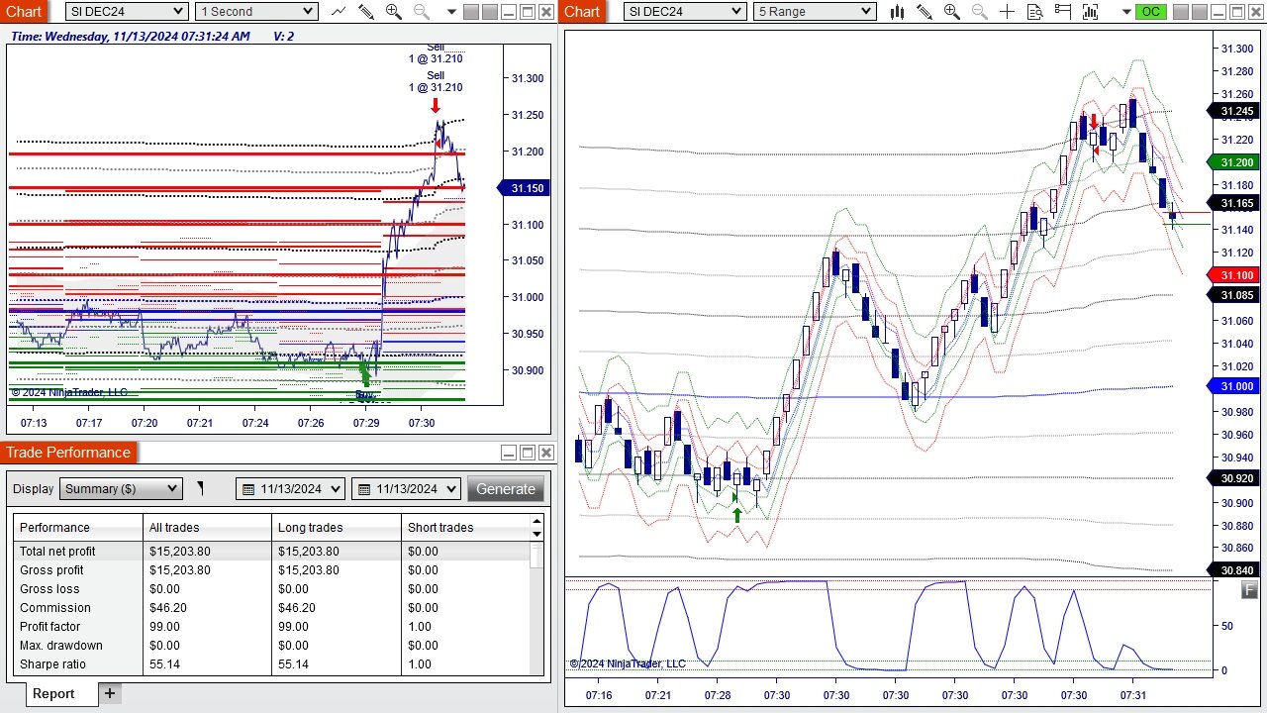Click the down arrow in table header corner
The width and height of the screenshot is (1267, 713).
[x=537, y=534]
